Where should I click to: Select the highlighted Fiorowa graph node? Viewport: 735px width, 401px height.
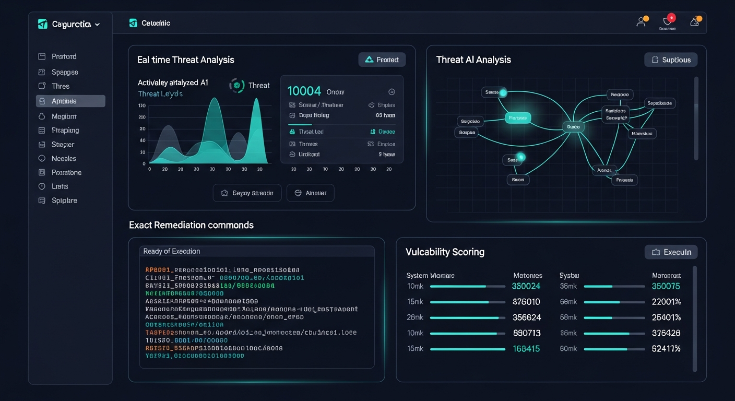point(518,118)
